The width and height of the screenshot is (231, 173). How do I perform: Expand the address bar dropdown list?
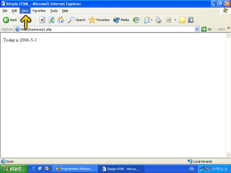pos(197,29)
